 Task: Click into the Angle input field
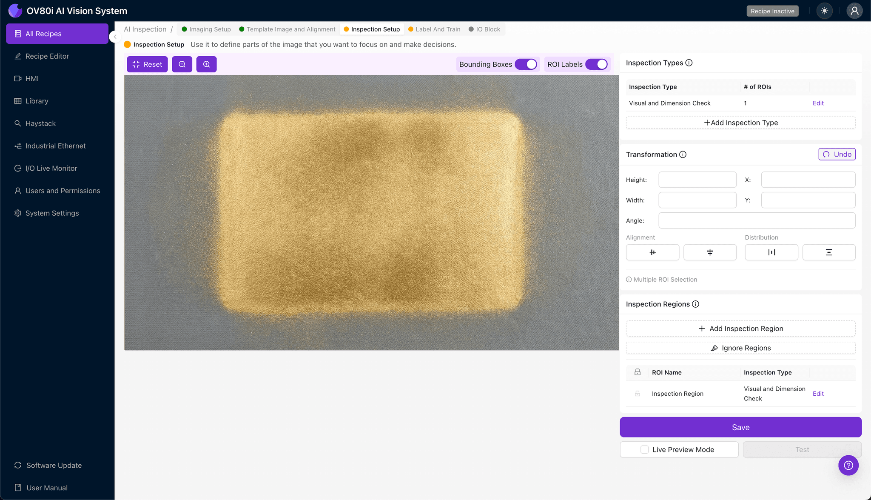click(757, 220)
